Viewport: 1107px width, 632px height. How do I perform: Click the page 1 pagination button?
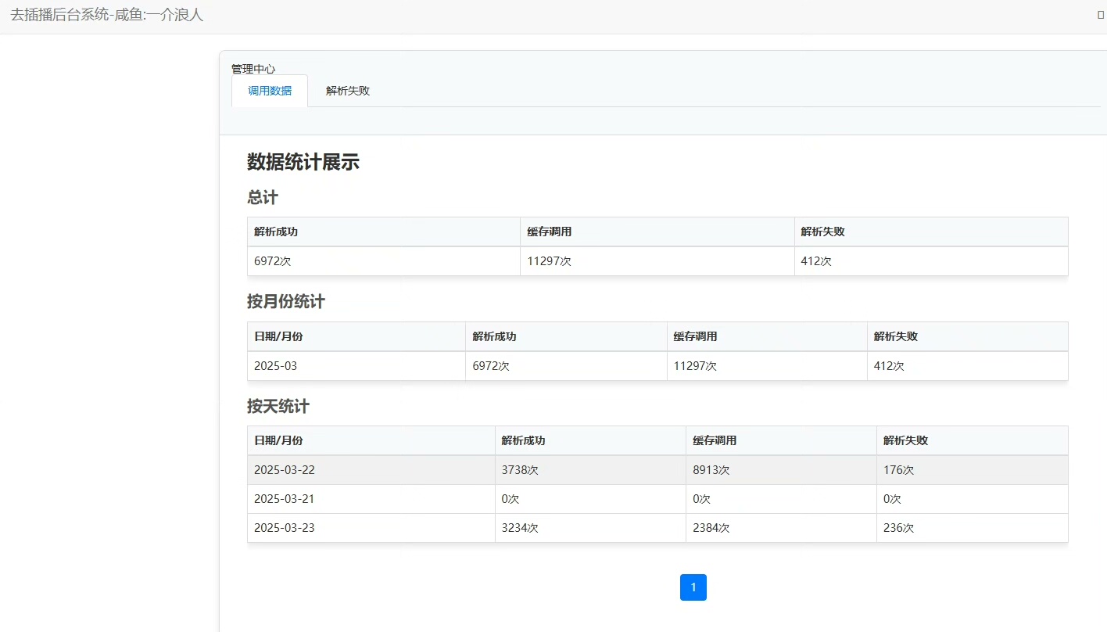point(693,587)
